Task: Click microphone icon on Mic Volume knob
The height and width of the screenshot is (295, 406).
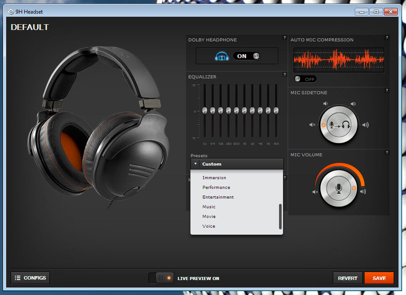Action: pos(339,188)
